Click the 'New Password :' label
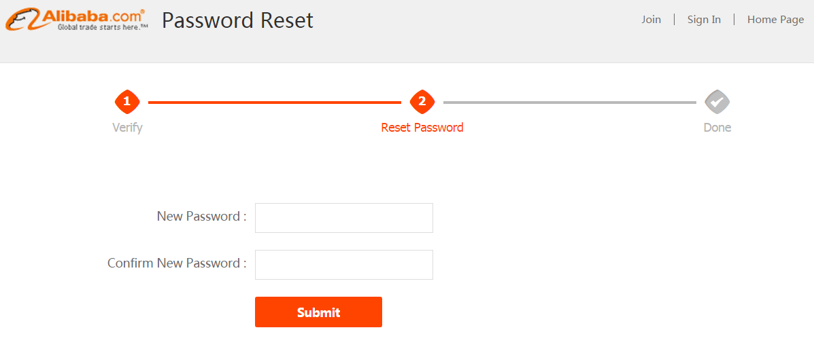The height and width of the screenshot is (349, 814). pyautogui.click(x=201, y=216)
